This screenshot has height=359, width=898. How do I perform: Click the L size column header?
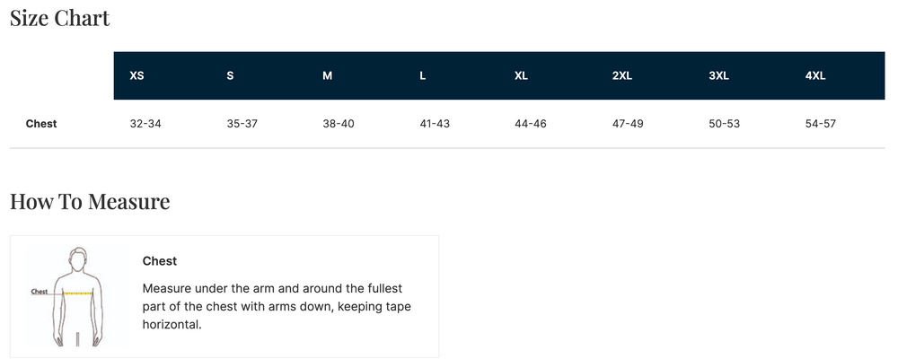pos(423,76)
